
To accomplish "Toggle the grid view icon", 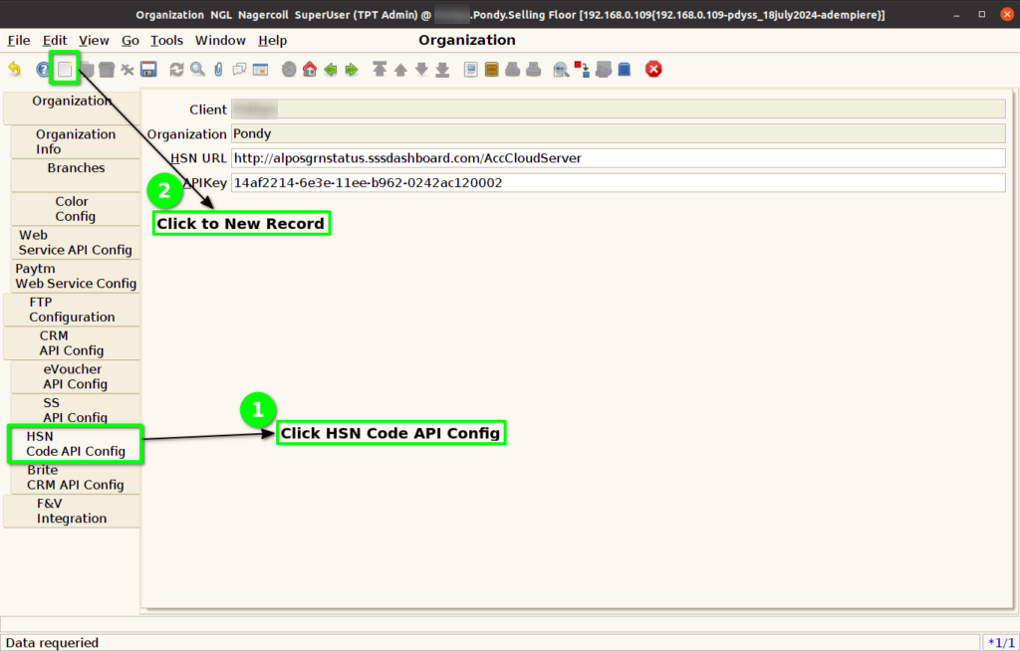I will pyautogui.click(x=260, y=69).
